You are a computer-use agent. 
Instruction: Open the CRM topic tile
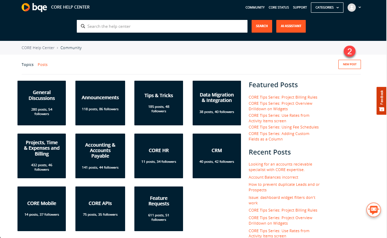(x=217, y=156)
